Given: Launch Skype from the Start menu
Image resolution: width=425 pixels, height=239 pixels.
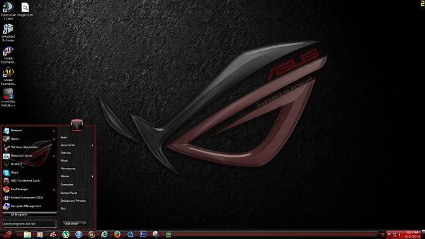Looking at the screenshot, I should [29, 172].
